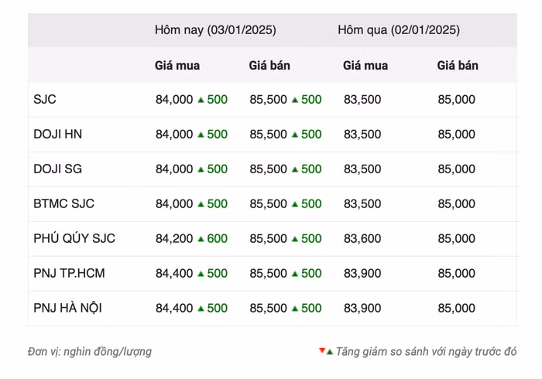Select the Hôm nay (03/01/2025) column header
The width and height of the screenshot is (542, 379).
click(x=215, y=30)
